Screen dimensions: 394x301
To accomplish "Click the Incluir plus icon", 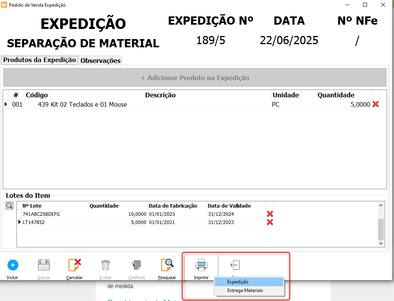I will [13, 265].
